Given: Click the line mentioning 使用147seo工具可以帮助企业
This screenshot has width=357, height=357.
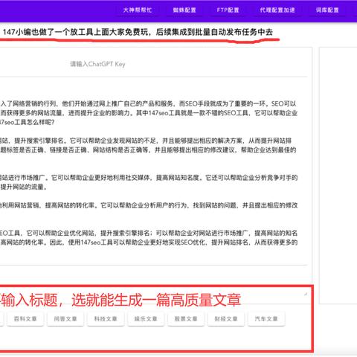Looking at the screenshot, I should point(149,242).
